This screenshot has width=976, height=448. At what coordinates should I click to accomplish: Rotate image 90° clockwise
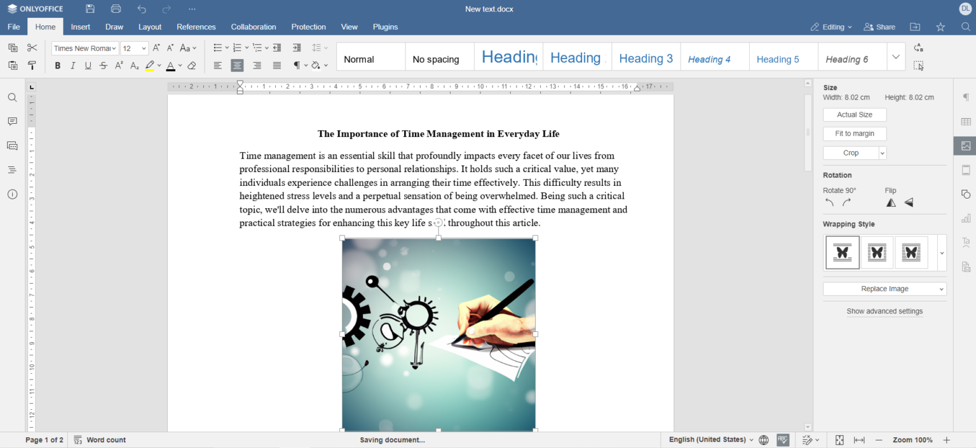(x=846, y=203)
